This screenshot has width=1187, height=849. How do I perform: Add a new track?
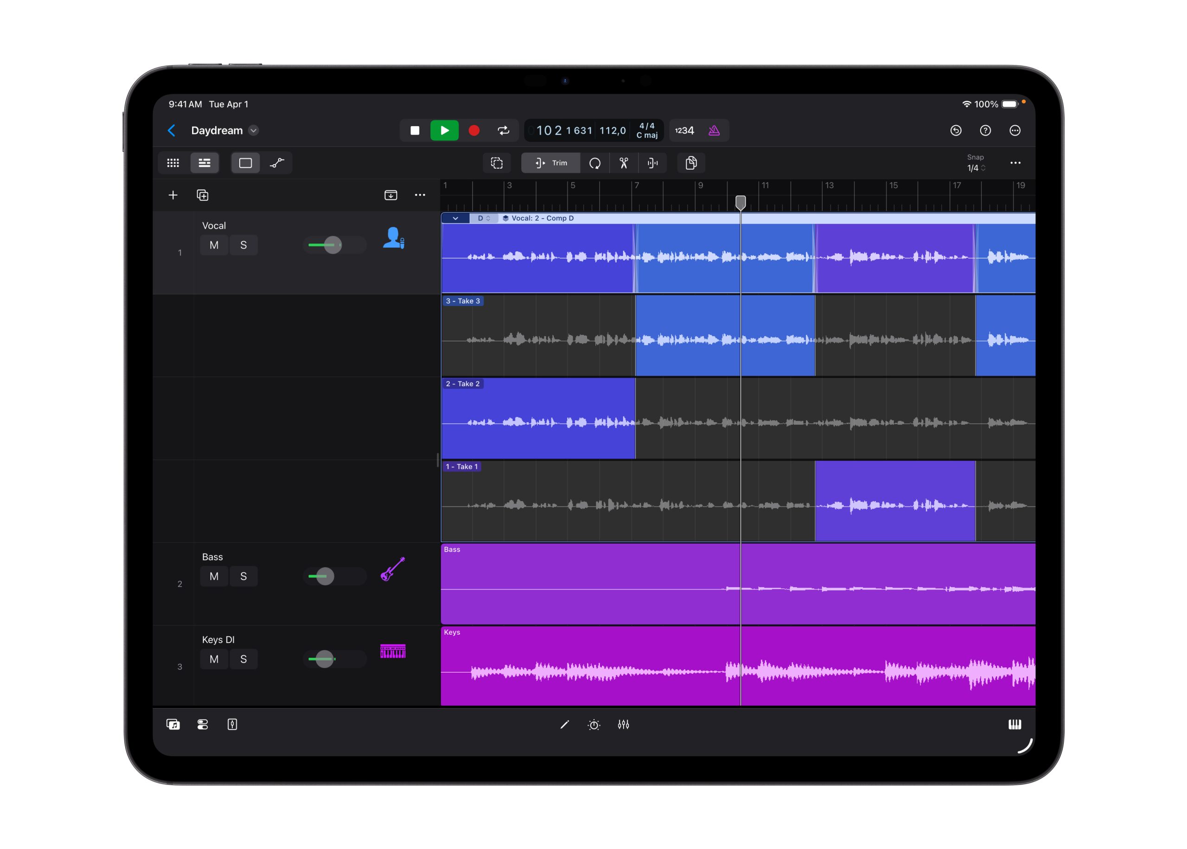173,194
